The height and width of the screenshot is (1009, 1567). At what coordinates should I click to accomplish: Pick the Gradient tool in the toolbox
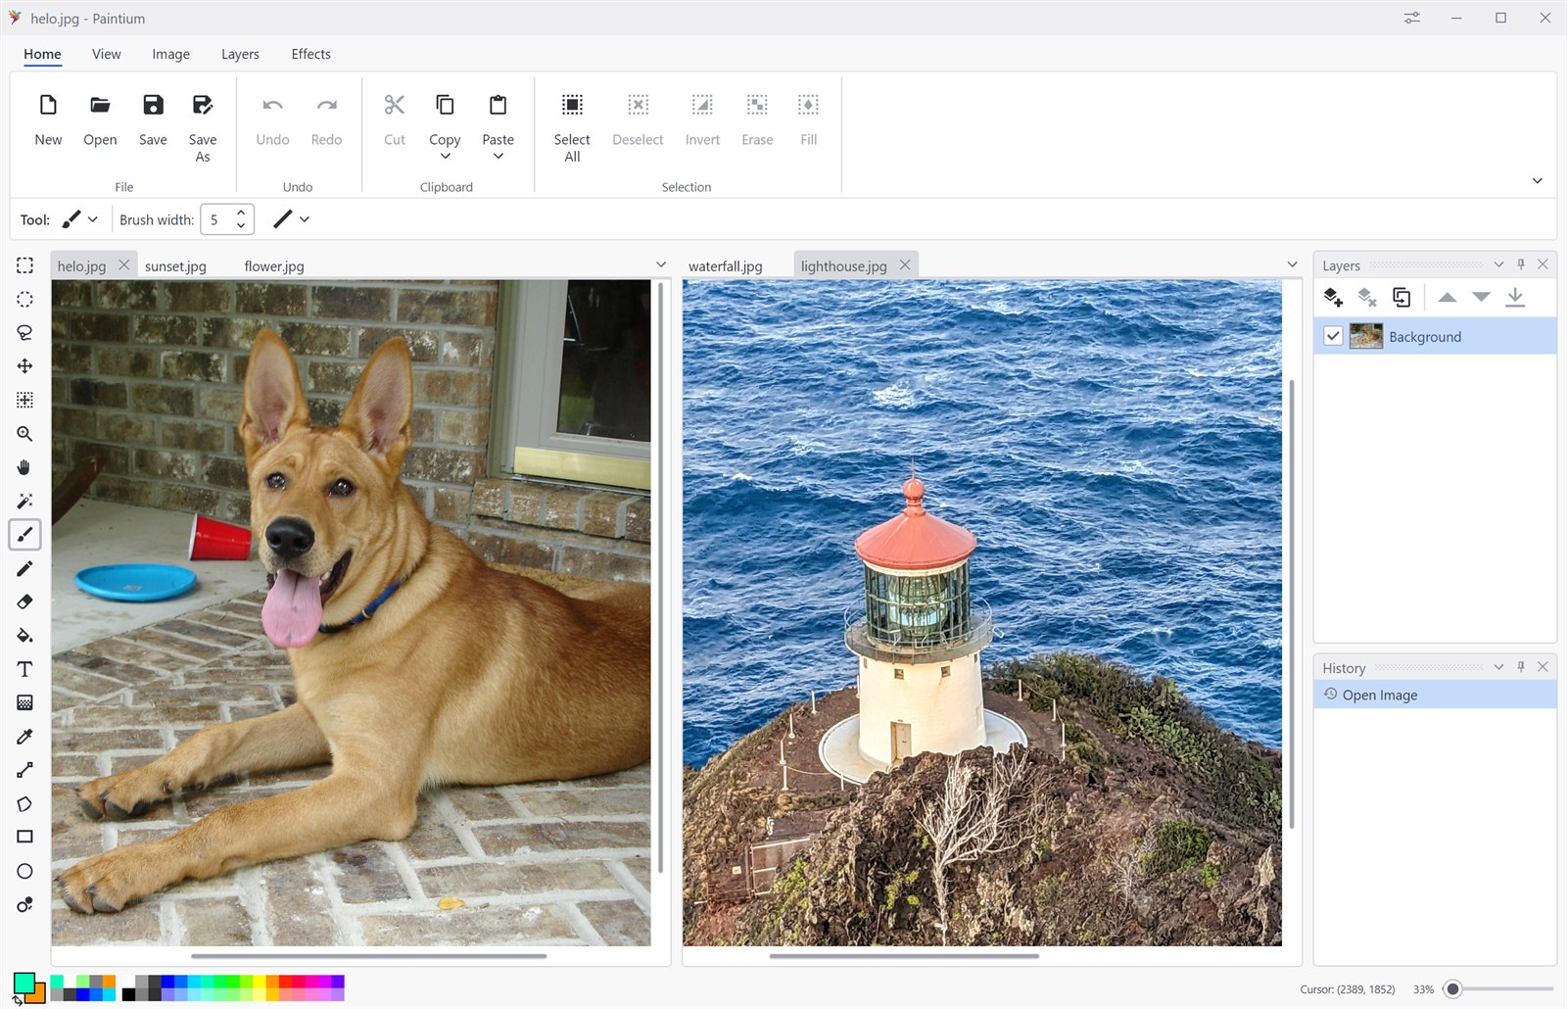click(24, 702)
